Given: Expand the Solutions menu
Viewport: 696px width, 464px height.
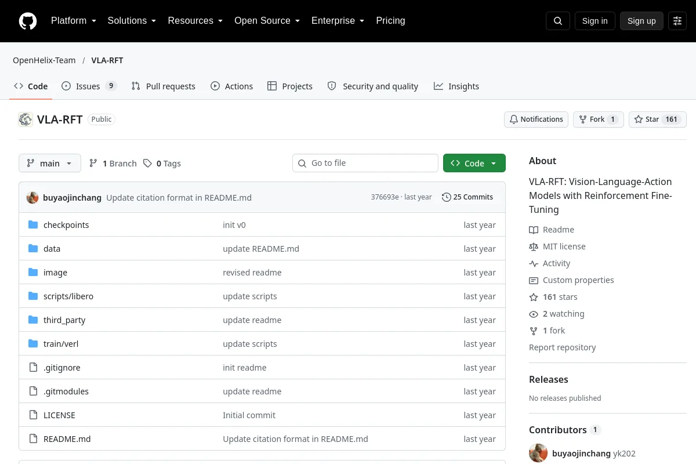Looking at the screenshot, I should pos(132,21).
